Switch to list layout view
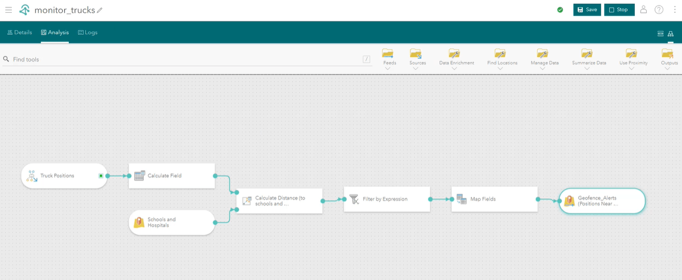The image size is (682, 280). click(660, 34)
